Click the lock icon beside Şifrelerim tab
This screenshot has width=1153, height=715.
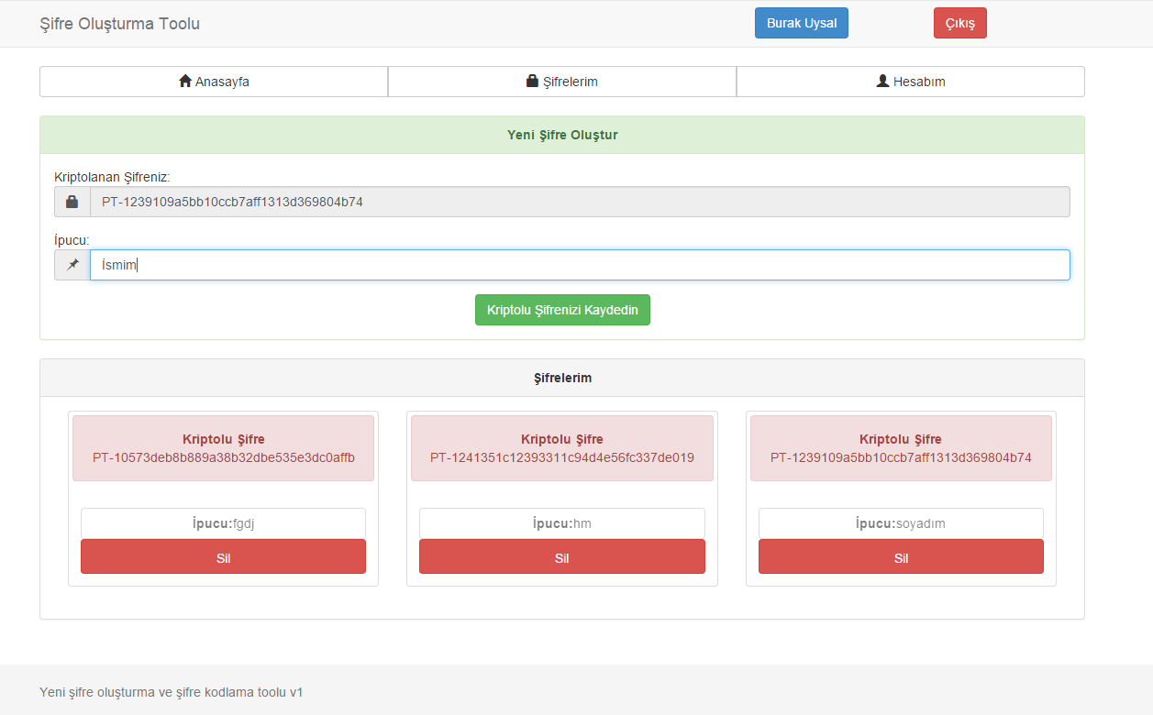[x=532, y=82]
